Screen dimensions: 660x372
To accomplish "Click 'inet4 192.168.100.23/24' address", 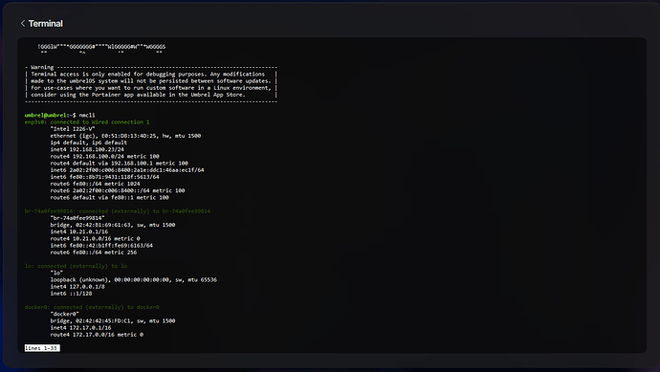I will (87, 149).
